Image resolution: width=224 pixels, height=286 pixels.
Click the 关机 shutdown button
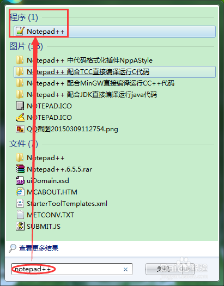164,269
